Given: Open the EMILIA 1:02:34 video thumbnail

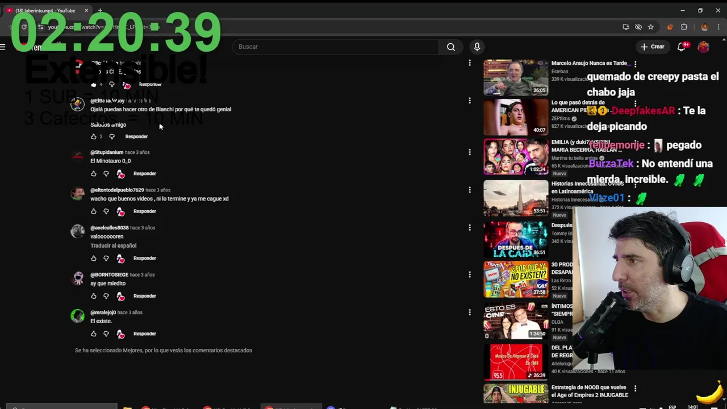Looking at the screenshot, I should point(516,157).
